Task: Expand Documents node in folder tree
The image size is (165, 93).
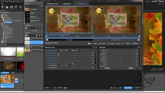Action: (x=1, y=16)
